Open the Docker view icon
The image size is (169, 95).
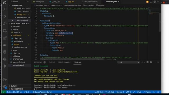pos(5,45)
